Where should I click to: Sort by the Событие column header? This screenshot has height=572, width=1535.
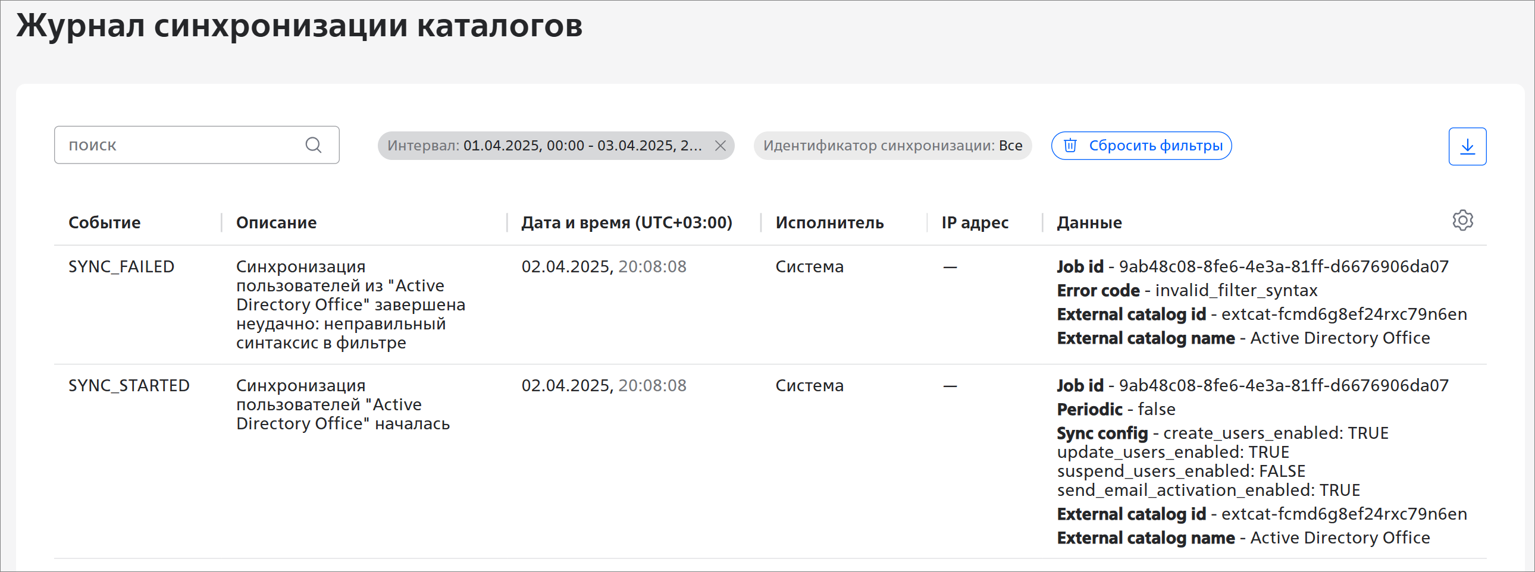point(104,222)
